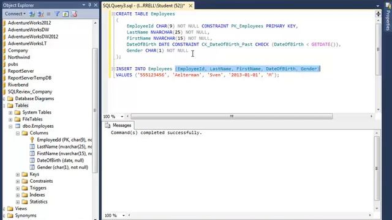This screenshot has height=220, width=392.
Task: Click the Activity Monitor icon in Object Explorer
Action: click(x=74, y=14)
